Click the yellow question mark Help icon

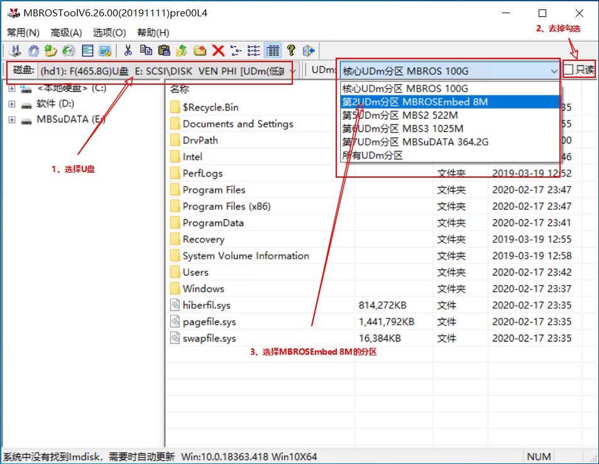[291, 51]
